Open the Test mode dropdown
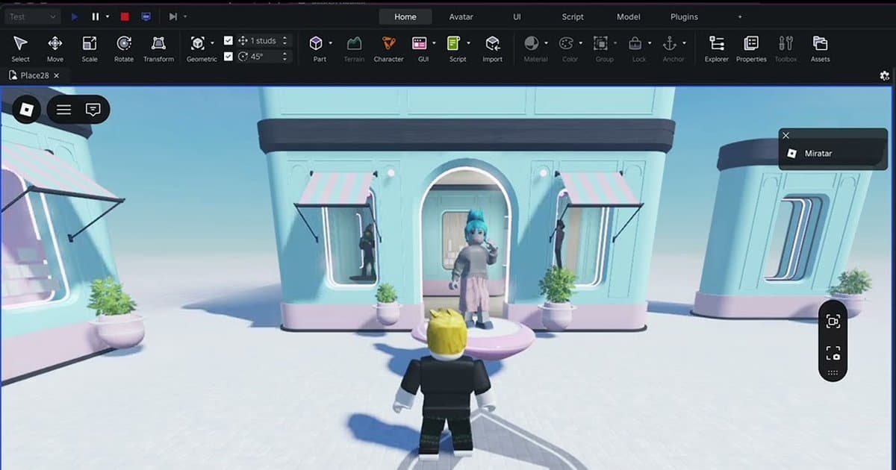896x470 pixels. point(31,16)
